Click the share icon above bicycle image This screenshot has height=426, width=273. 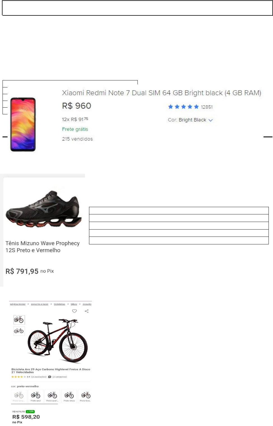[x=87, y=311]
